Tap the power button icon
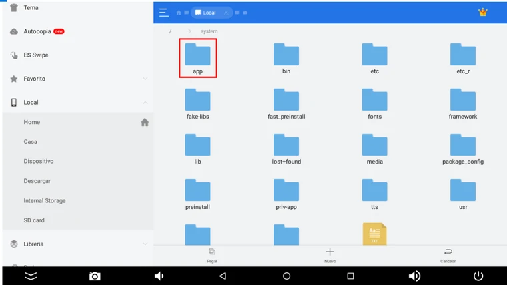The height and width of the screenshot is (285, 507). click(478, 276)
